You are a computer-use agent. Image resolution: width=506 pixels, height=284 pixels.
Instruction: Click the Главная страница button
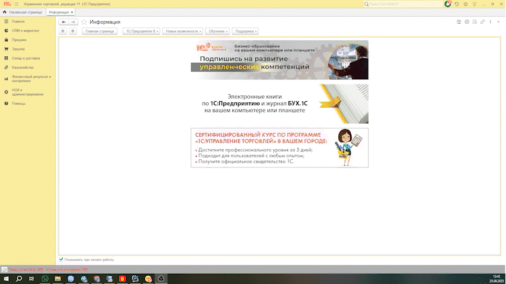tap(100, 31)
